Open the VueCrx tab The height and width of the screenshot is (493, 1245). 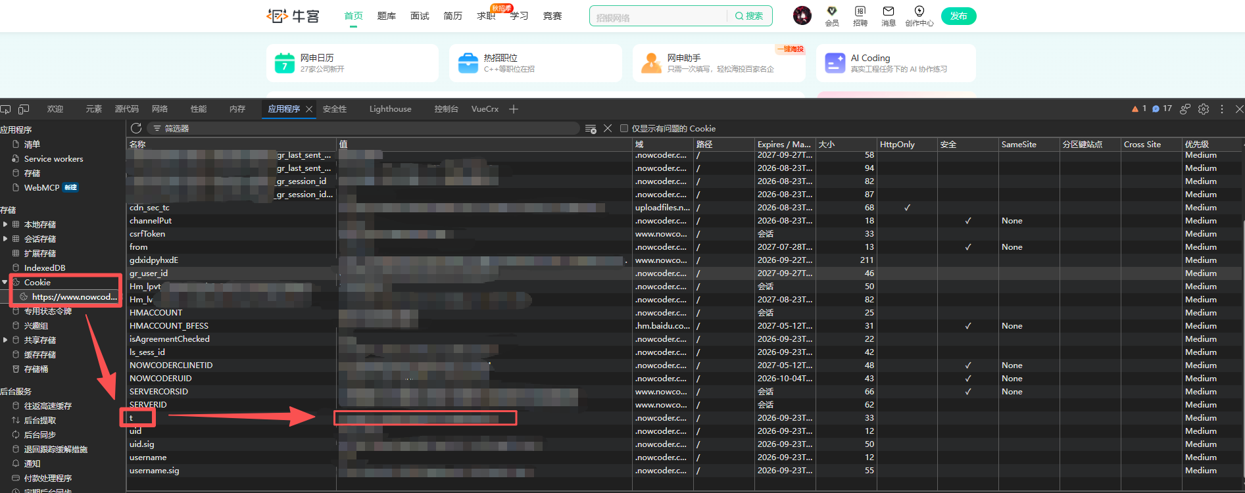click(485, 109)
